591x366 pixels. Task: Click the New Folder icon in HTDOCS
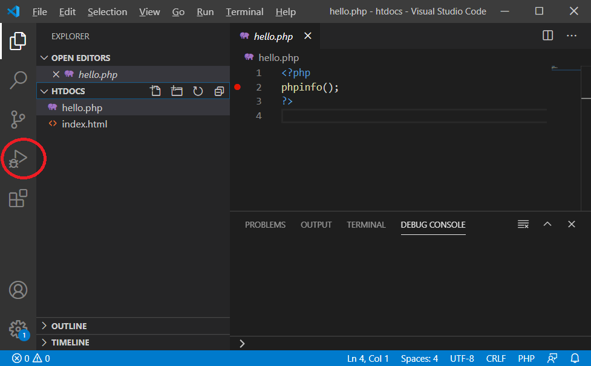(177, 91)
